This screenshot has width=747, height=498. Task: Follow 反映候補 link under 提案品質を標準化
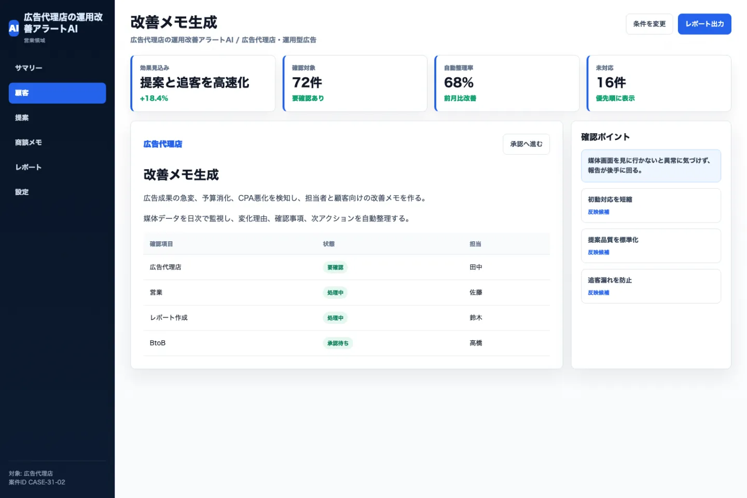click(599, 253)
